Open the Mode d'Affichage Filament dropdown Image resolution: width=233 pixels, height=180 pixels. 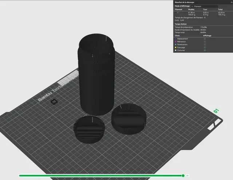coord(204,6)
